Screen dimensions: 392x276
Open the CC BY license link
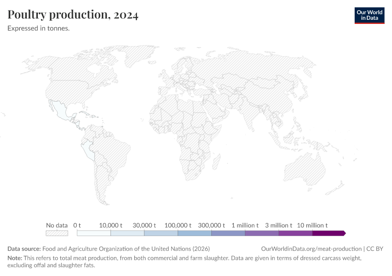375,249
